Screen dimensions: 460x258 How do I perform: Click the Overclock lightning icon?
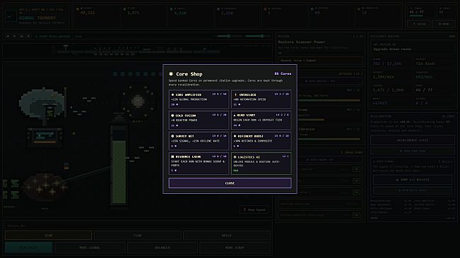[x=235, y=94]
